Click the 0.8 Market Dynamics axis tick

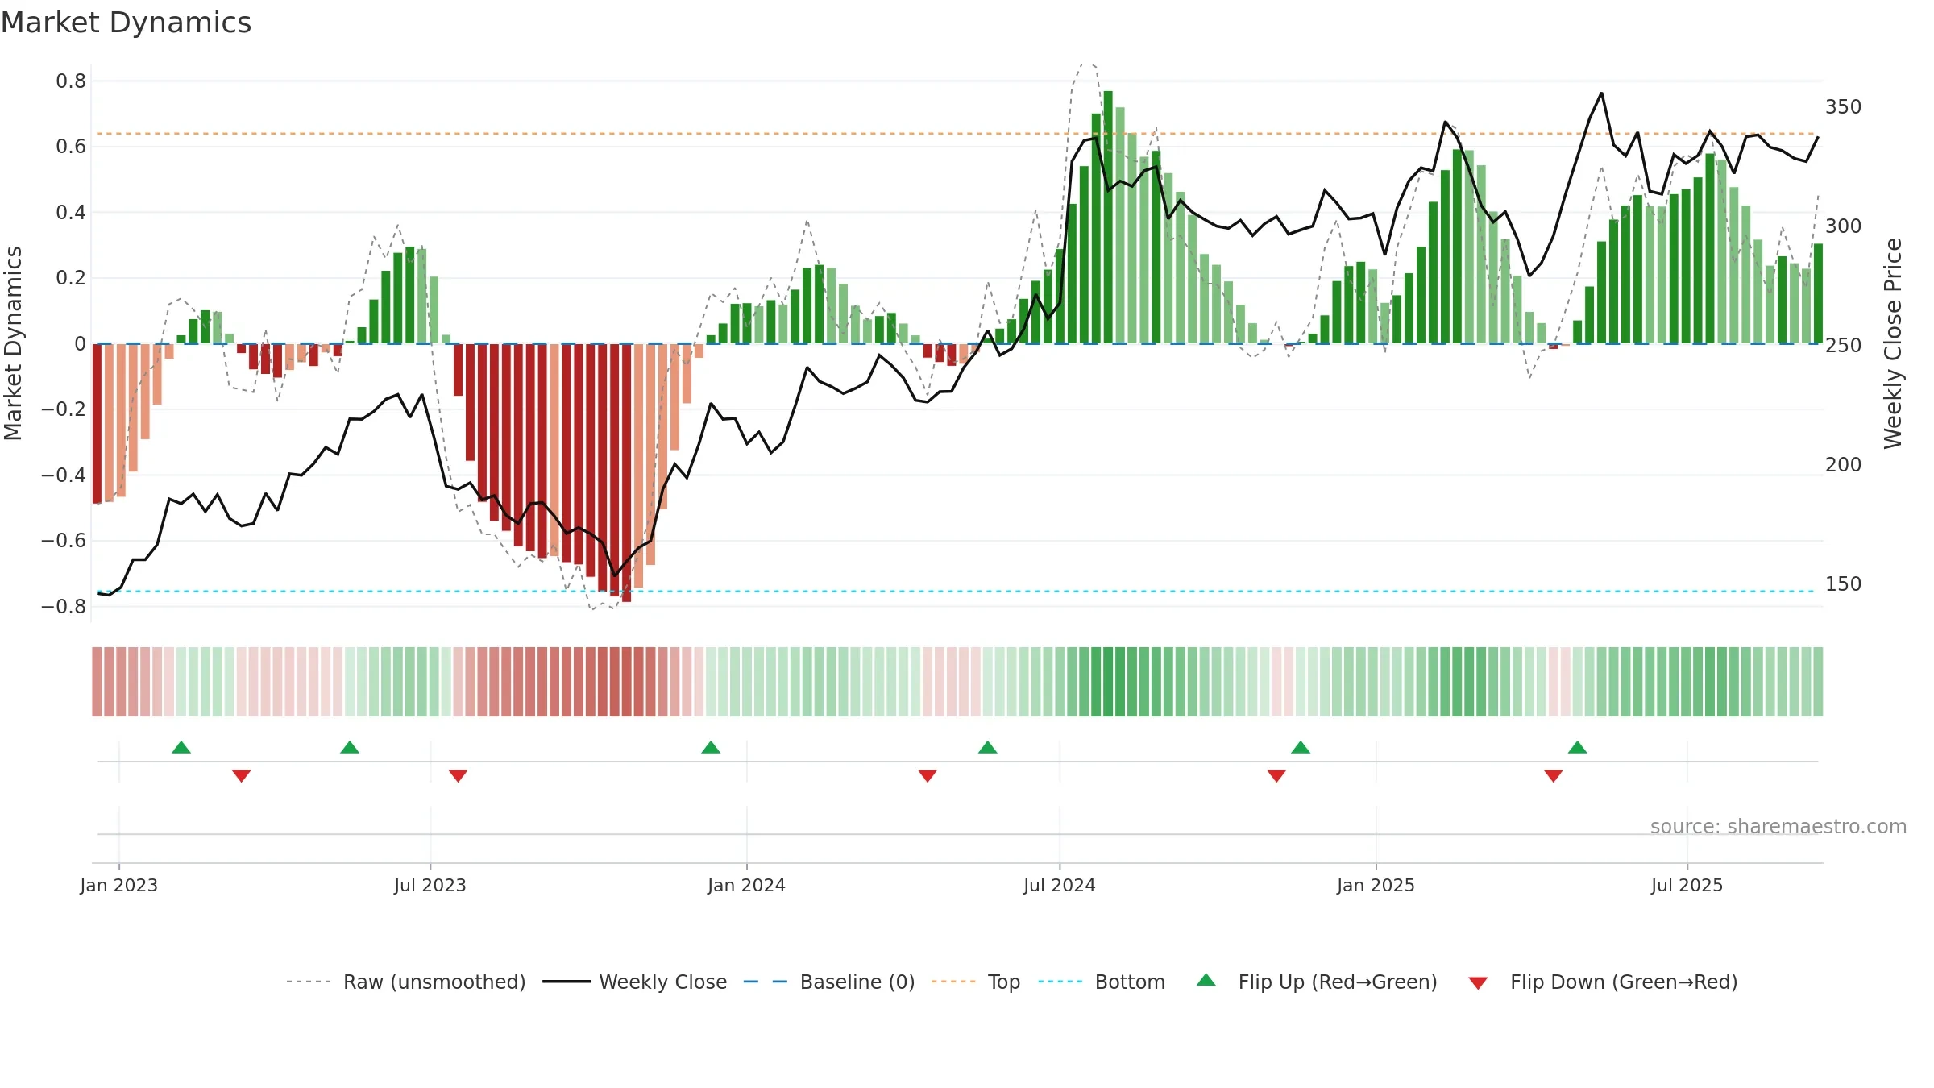click(71, 81)
